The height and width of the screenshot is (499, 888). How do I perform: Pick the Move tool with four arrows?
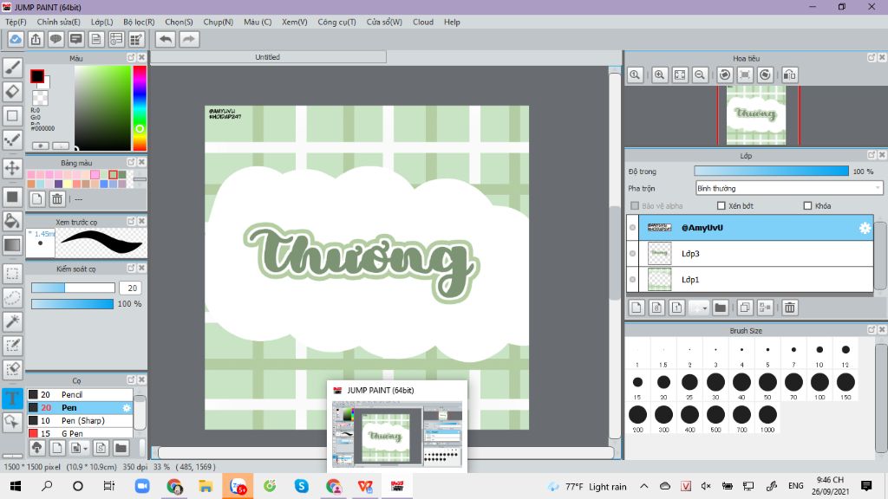point(12,168)
